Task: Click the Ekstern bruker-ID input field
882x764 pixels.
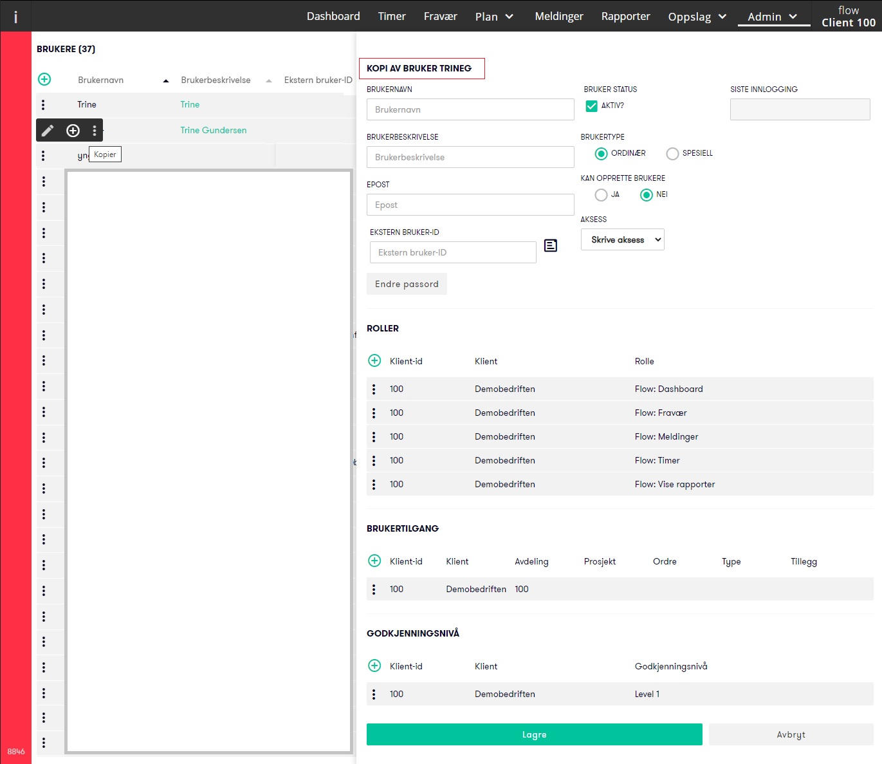Action: tap(453, 252)
